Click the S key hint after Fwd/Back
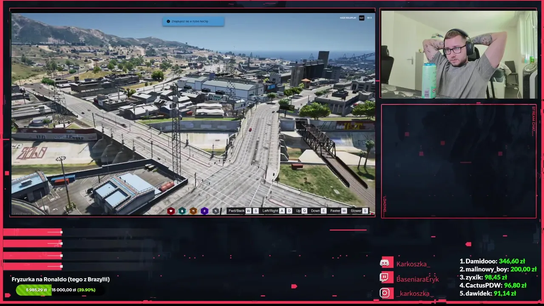Viewport: 544px width, 306px height. click(255, 211)
